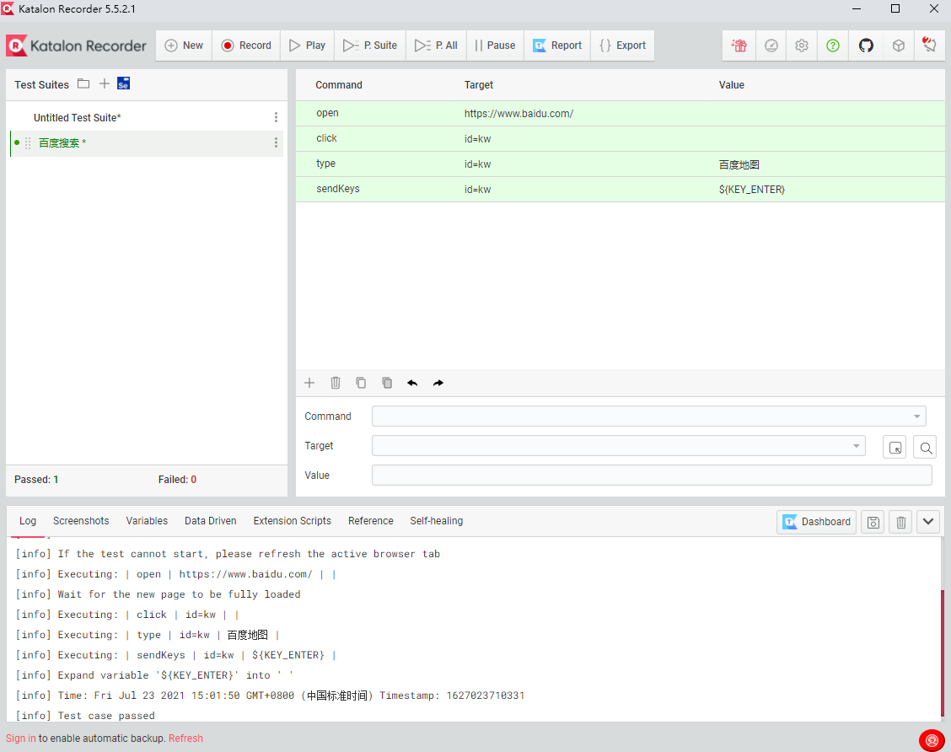Open the Target dropdown field
Screen dimensions: 951x752
pyautogui.click(x=619, y=446)
